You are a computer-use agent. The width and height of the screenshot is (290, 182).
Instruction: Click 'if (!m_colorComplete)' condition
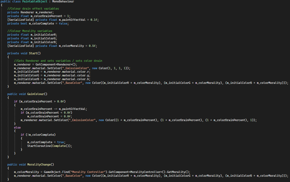pos(38,135)
